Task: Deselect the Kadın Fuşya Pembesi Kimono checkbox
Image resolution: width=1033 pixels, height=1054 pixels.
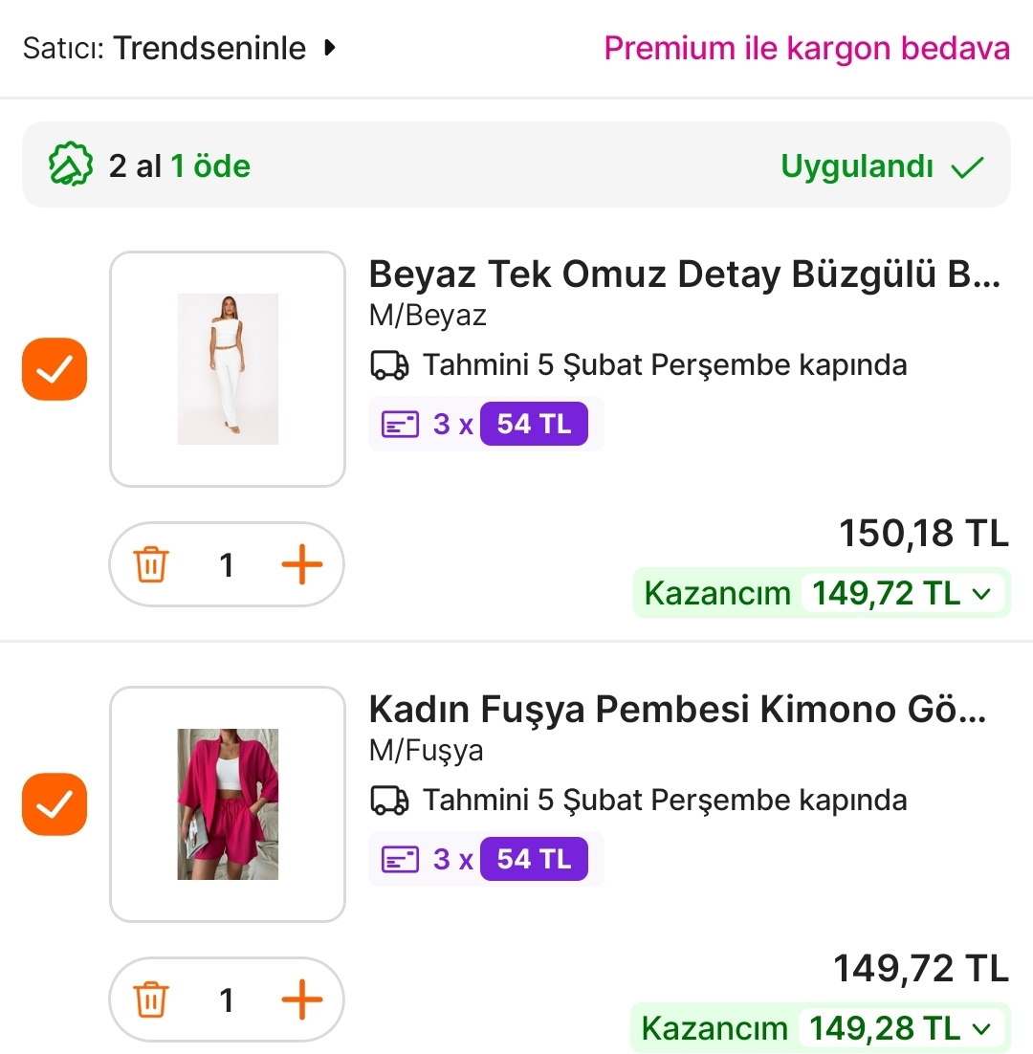Action: point(55,804)
